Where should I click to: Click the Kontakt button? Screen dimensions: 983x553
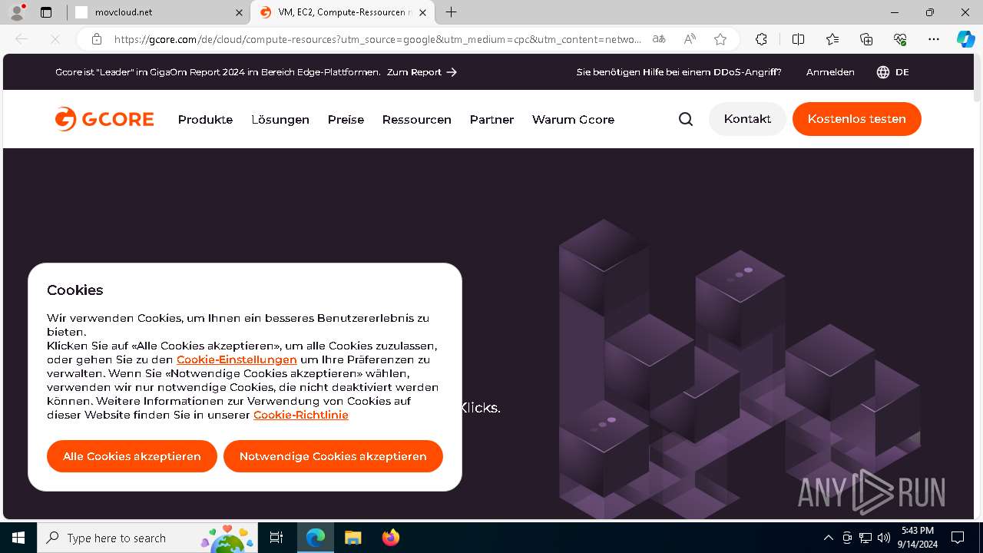click(x=747, y=119)
